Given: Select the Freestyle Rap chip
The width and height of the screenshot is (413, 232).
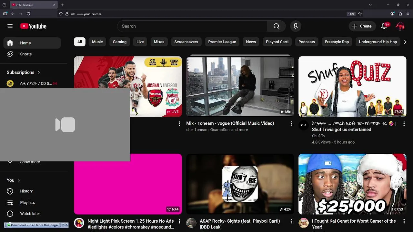Looking at the screenshot, I should click(337, 42).
